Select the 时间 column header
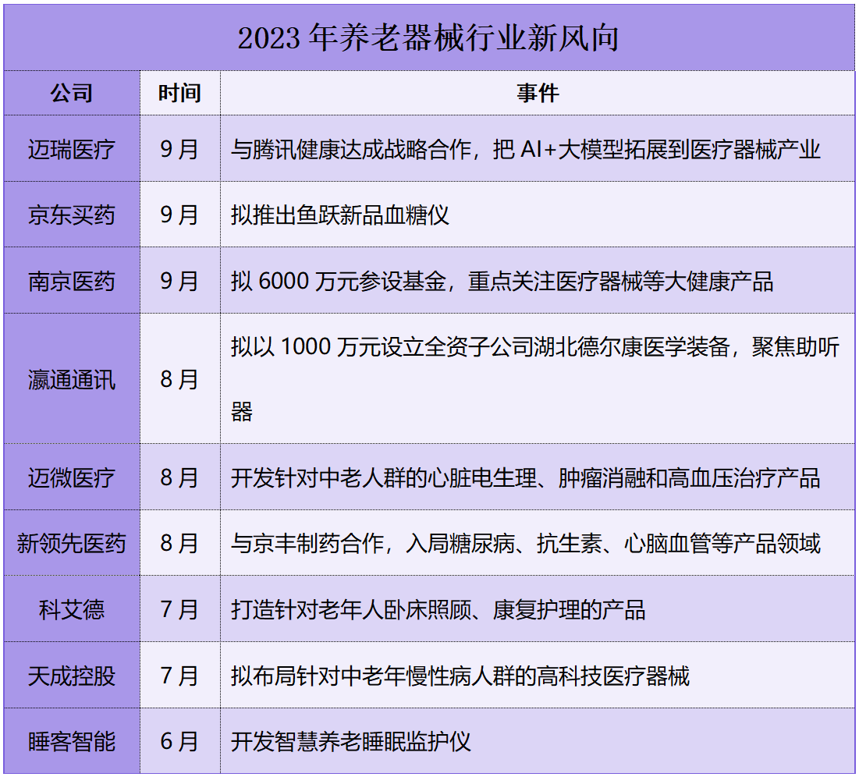Screen dimensions: 859x777 tap(181, 92)
